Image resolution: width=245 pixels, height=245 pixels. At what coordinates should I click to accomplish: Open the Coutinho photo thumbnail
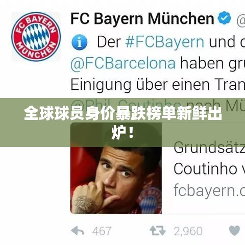tap(116, 168)
